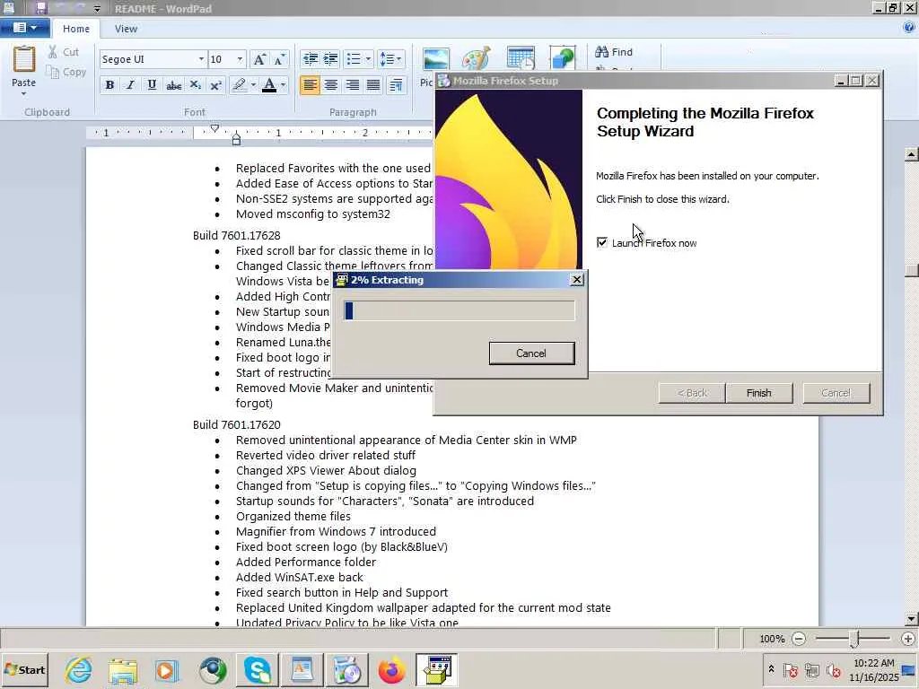
Task: Uncheck Launch Firefox now checkbox
Action: pos(602,242)
